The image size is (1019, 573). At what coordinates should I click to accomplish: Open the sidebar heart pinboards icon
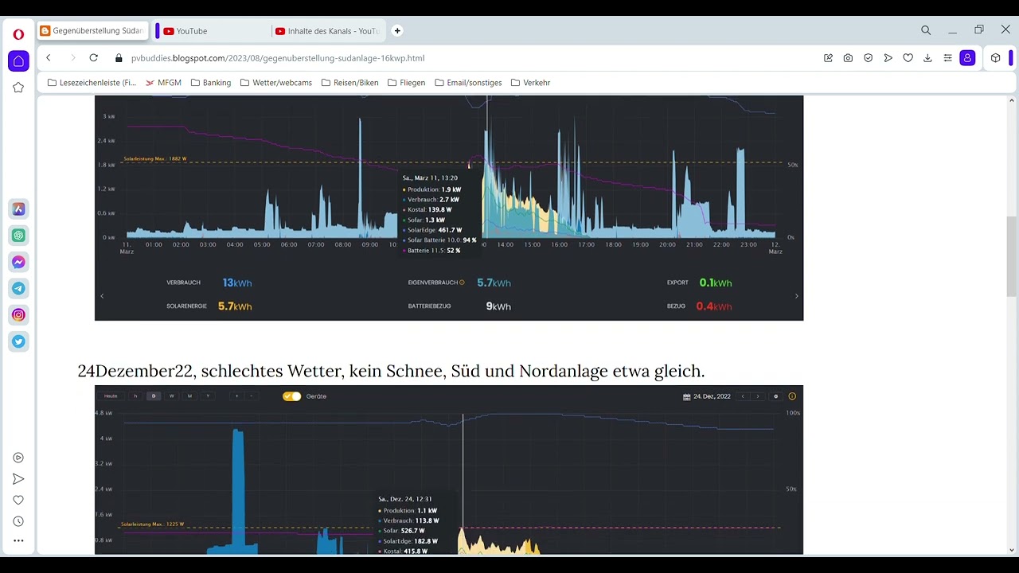pos(18,500)
